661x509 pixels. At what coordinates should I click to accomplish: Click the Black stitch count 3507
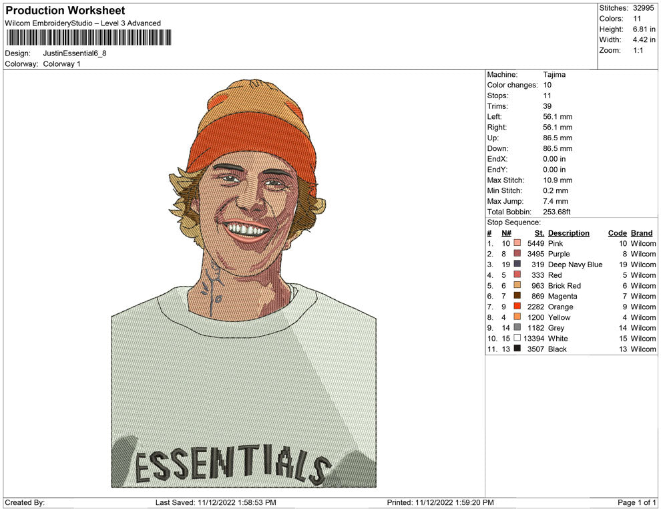535,349
